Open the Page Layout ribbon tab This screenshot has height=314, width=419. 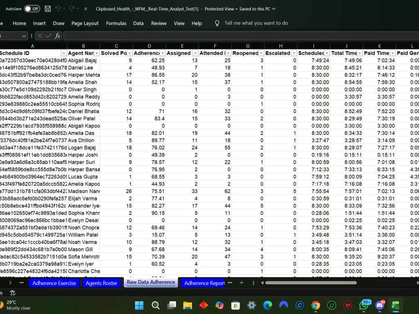pyautogui.click(x=85, y=23)
